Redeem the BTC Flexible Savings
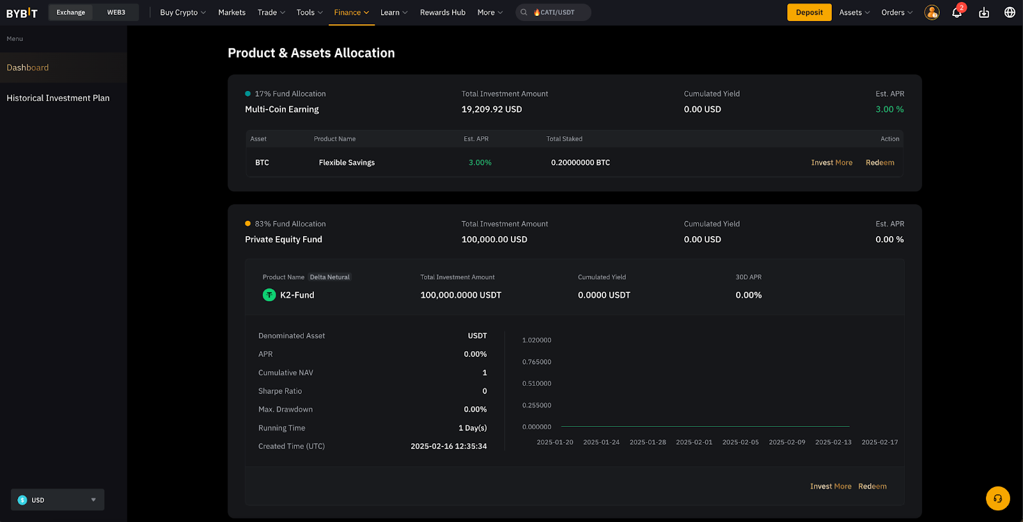Screen dimensions: 1023x522 [880, 162]
